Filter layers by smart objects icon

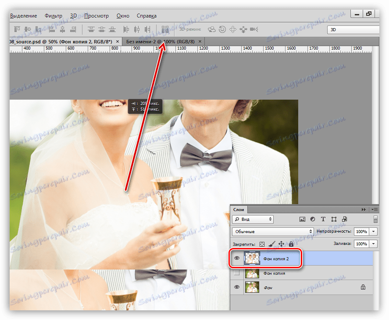click(344, 219)
